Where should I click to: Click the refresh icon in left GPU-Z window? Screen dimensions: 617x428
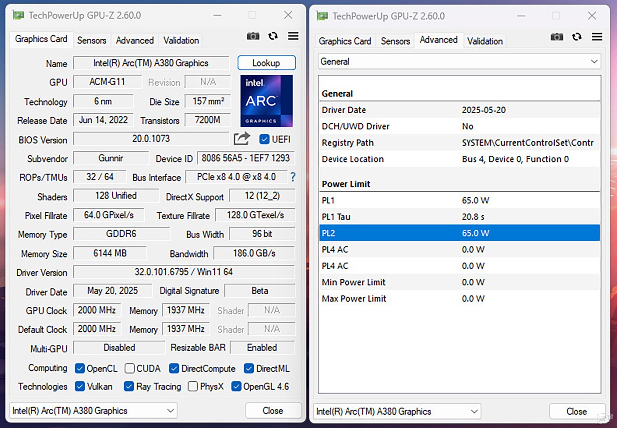[x=273, y=36]
